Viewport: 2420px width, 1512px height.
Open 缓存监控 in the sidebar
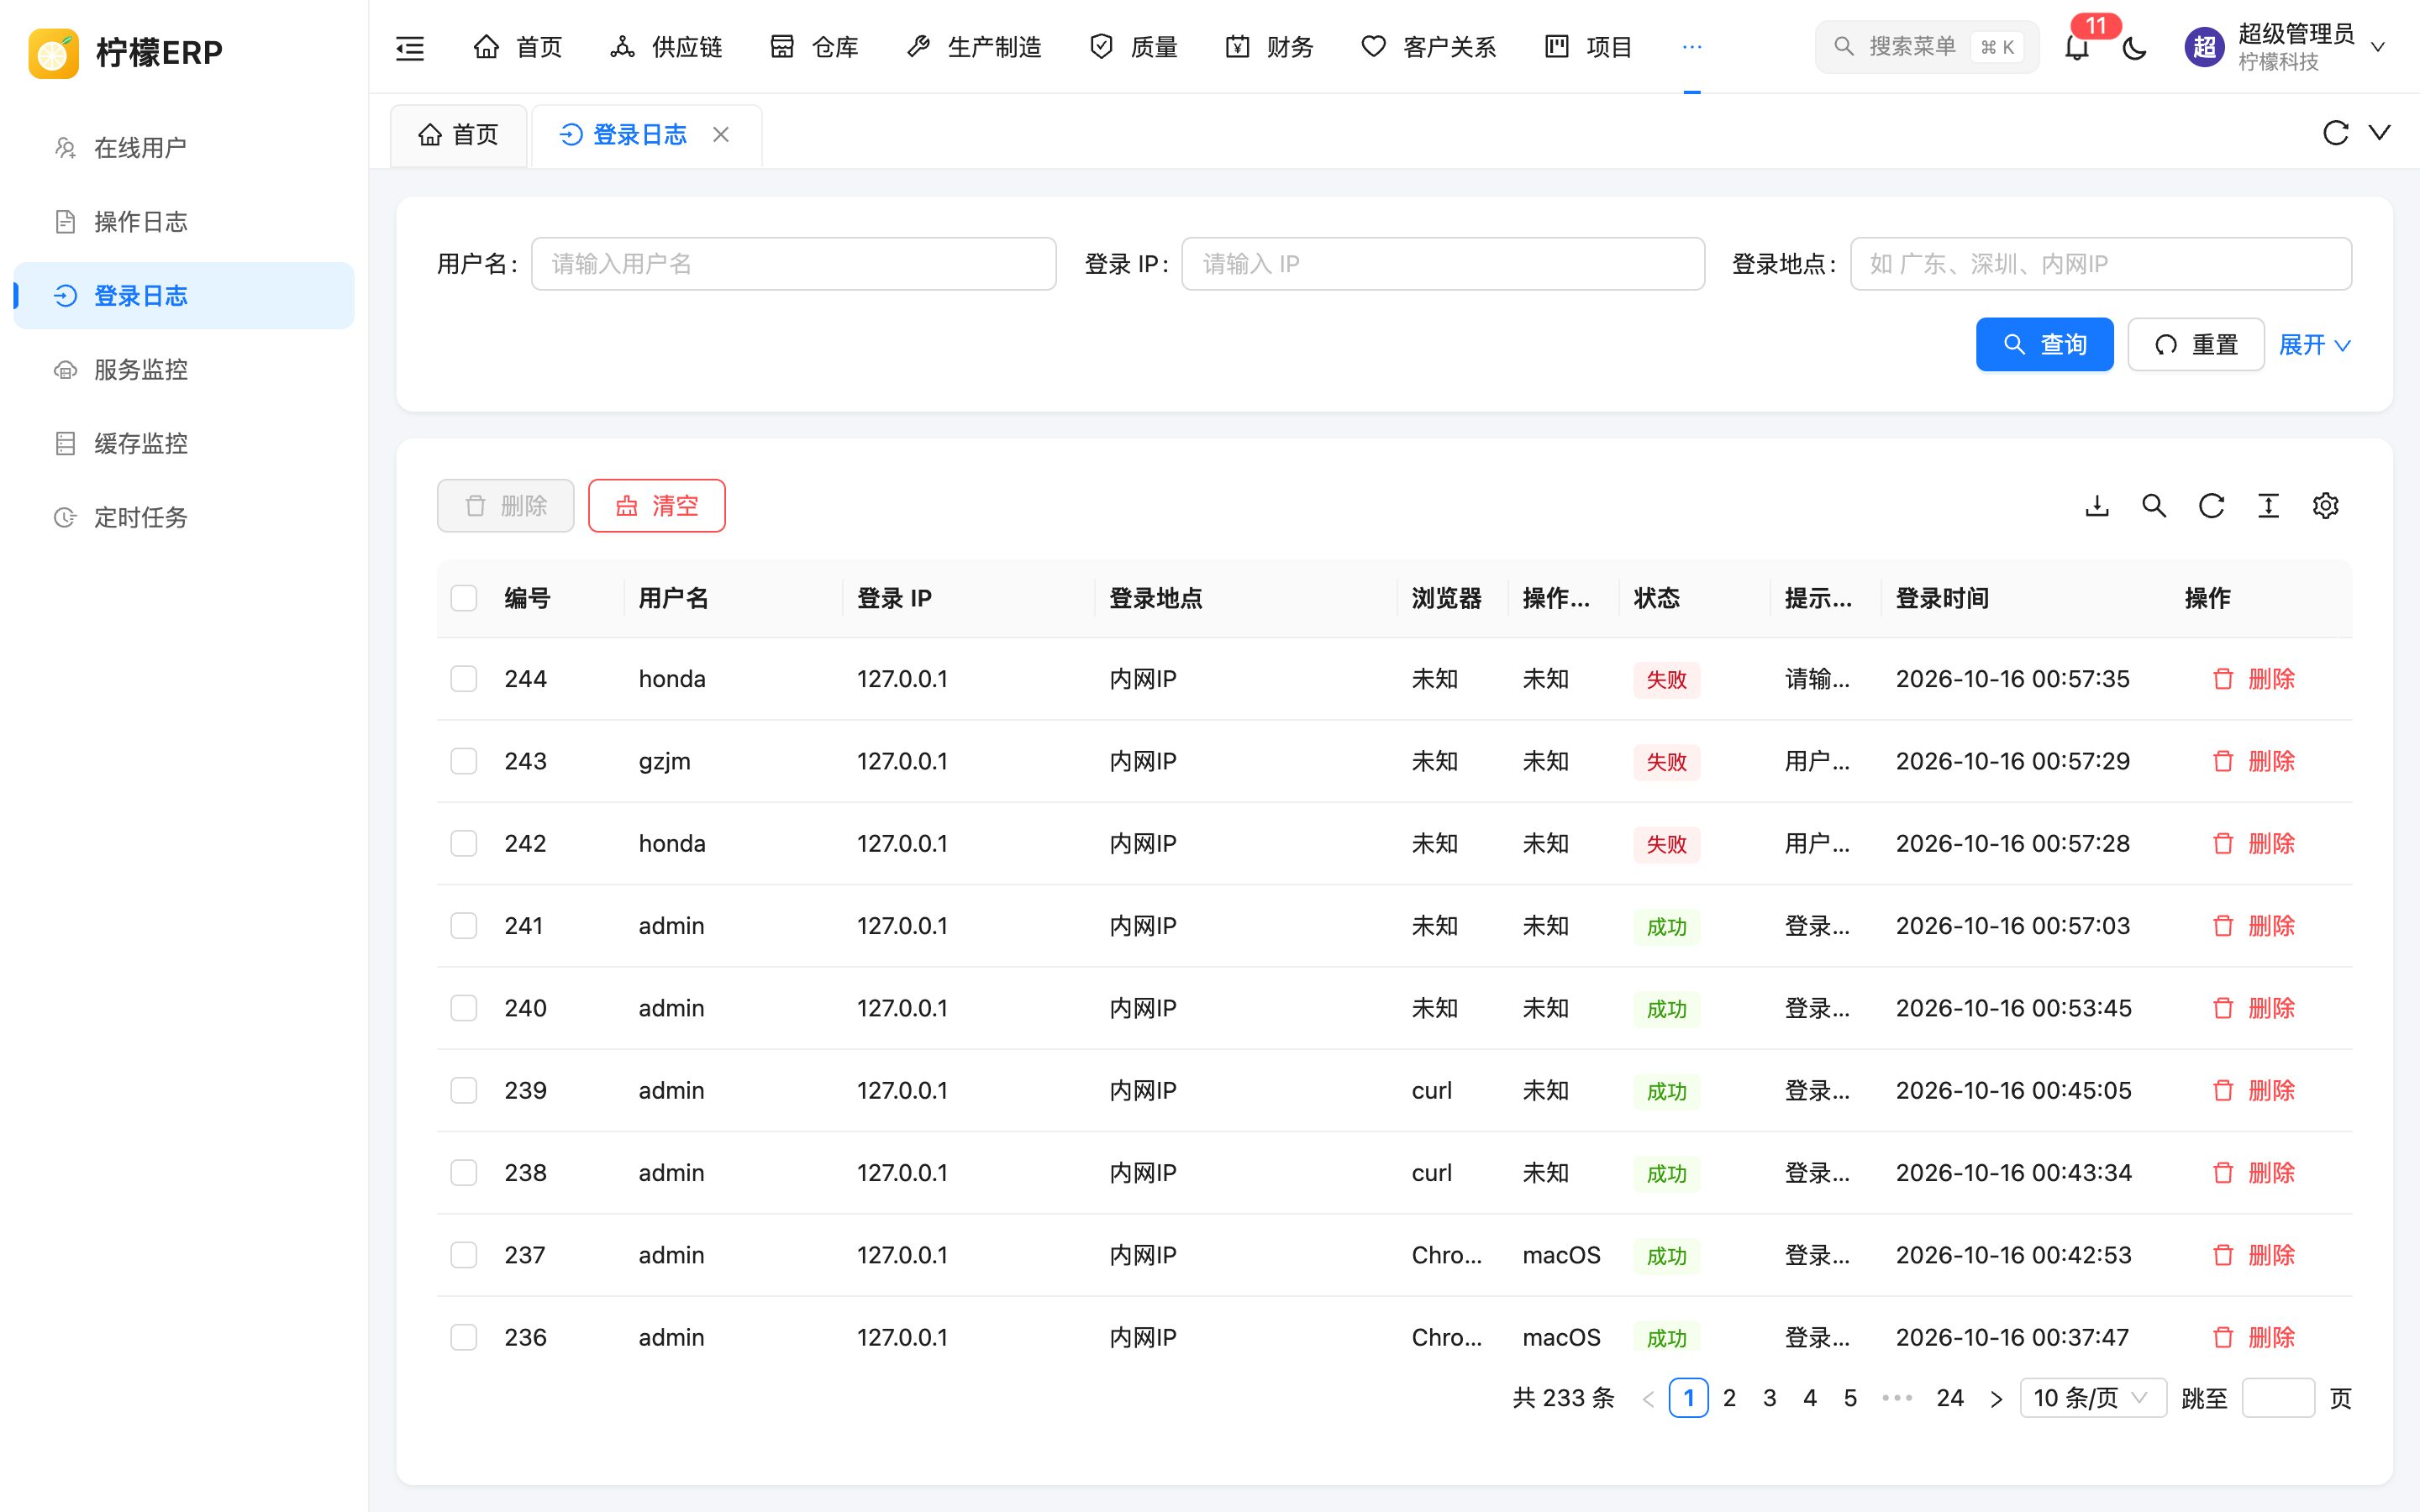pos(184,444)
